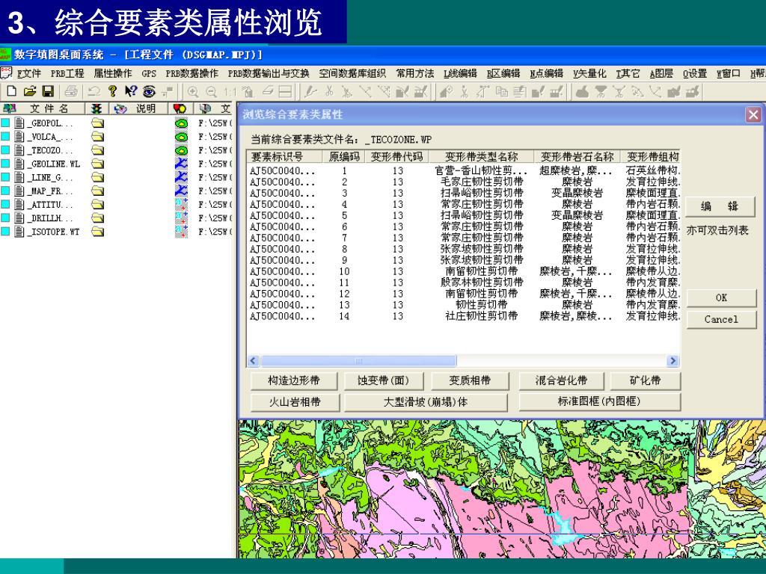
Task: Click the 变形带类型名称 column header
Action: [x=482, y=157]
